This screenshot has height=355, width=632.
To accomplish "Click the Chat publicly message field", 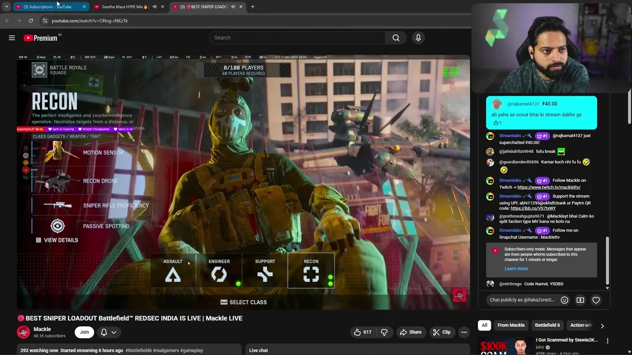I will point(522,300).
